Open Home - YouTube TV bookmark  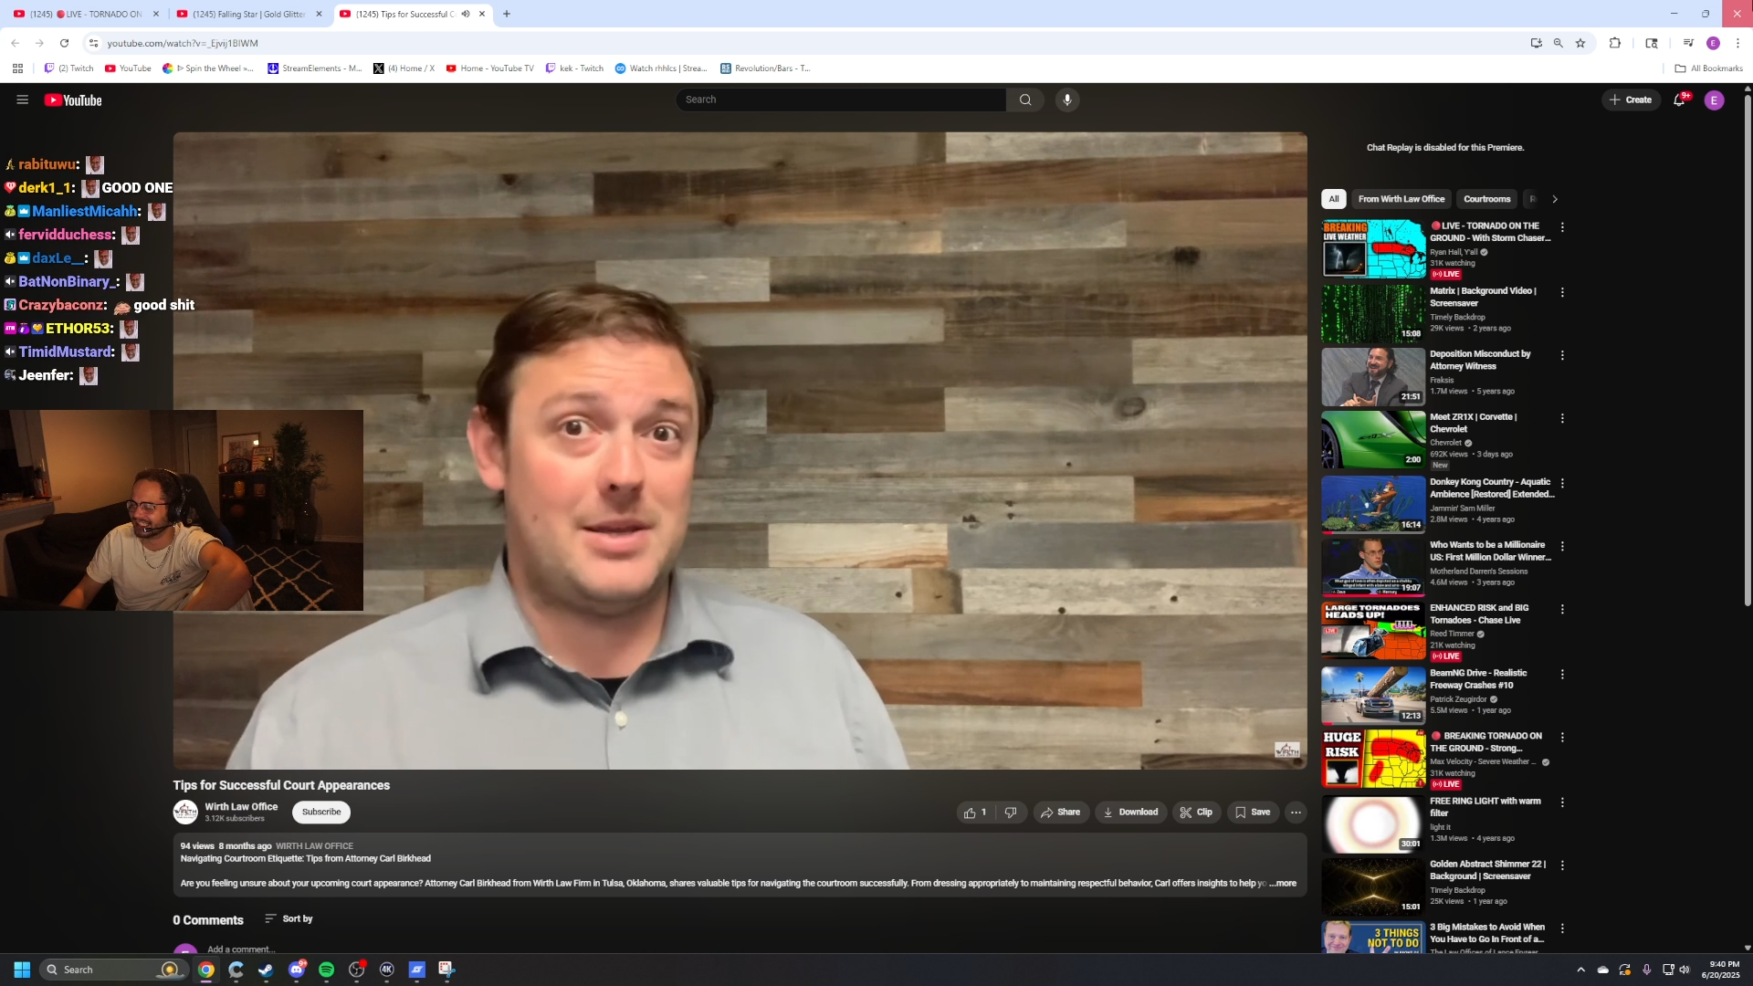(x=490, y=68)
